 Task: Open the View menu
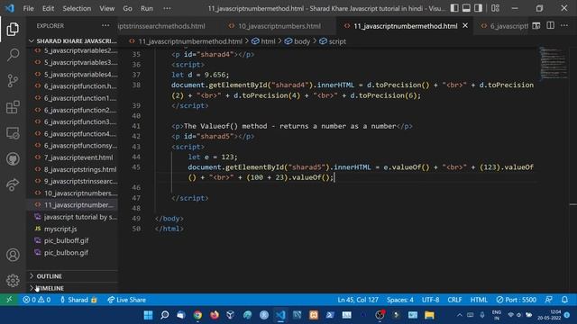(106, 8)
